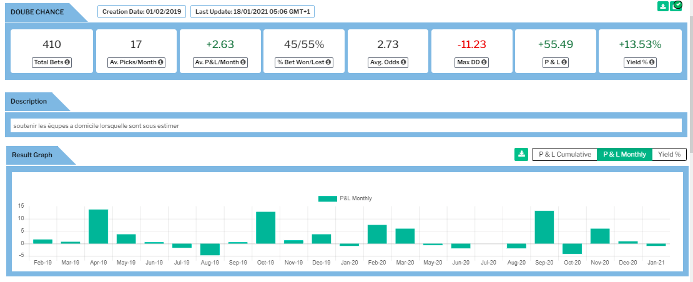Click the green checkmark status icon
Viewport: 693px width, 282px height.
click(x=676, y=6)
